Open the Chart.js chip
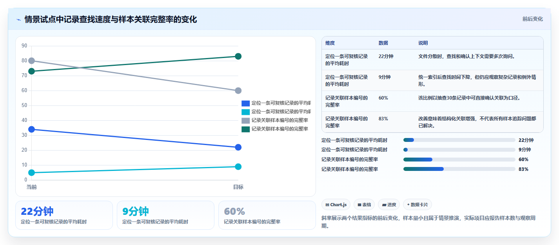Screen dimensions: 559x245 point(336,205)
